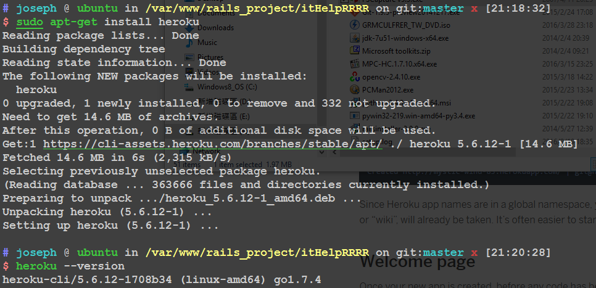Click the Microsoft toolkits.zip archive icon
The height and width of the screenshot is (288, 596).
click(354, 51)
